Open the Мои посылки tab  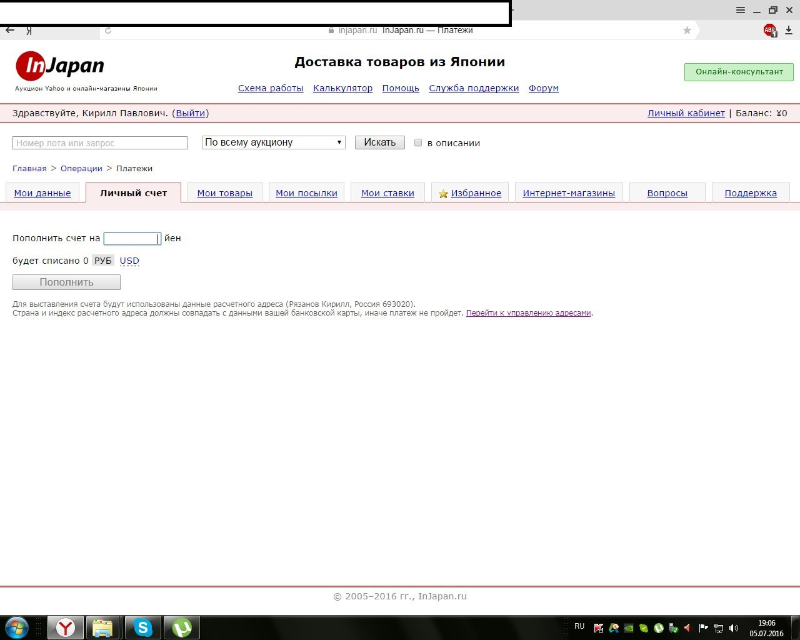click(306, 193)
